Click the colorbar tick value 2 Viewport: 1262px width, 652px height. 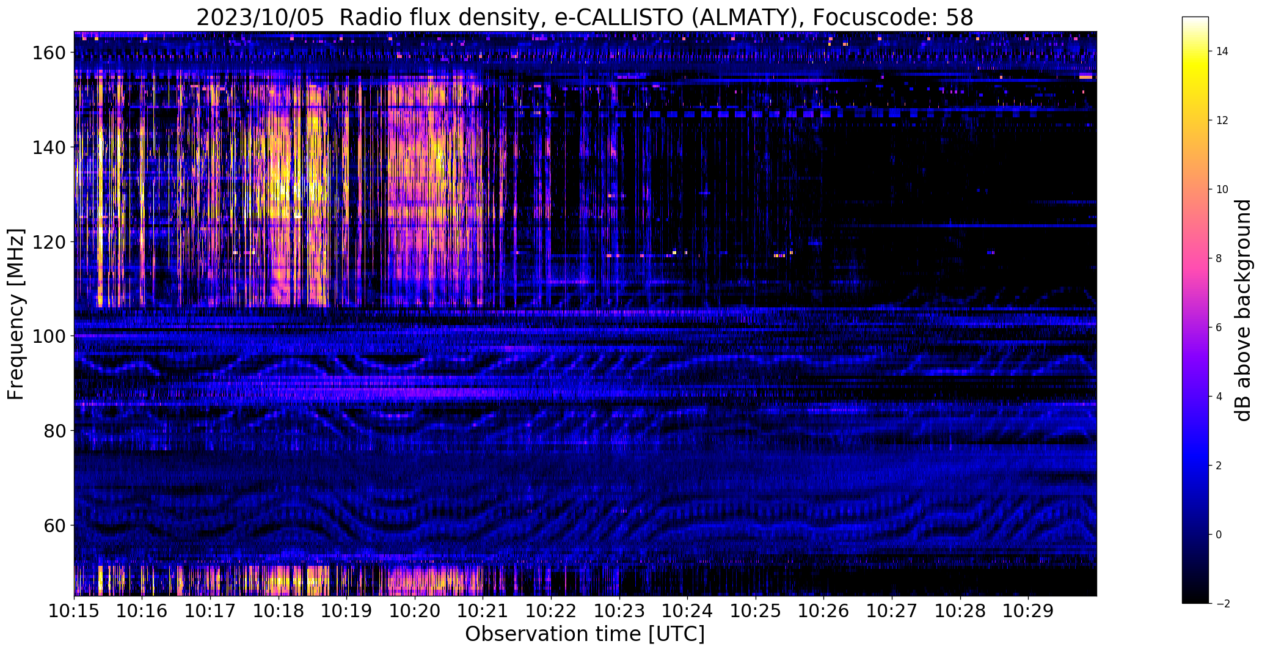pos(1219,466)
